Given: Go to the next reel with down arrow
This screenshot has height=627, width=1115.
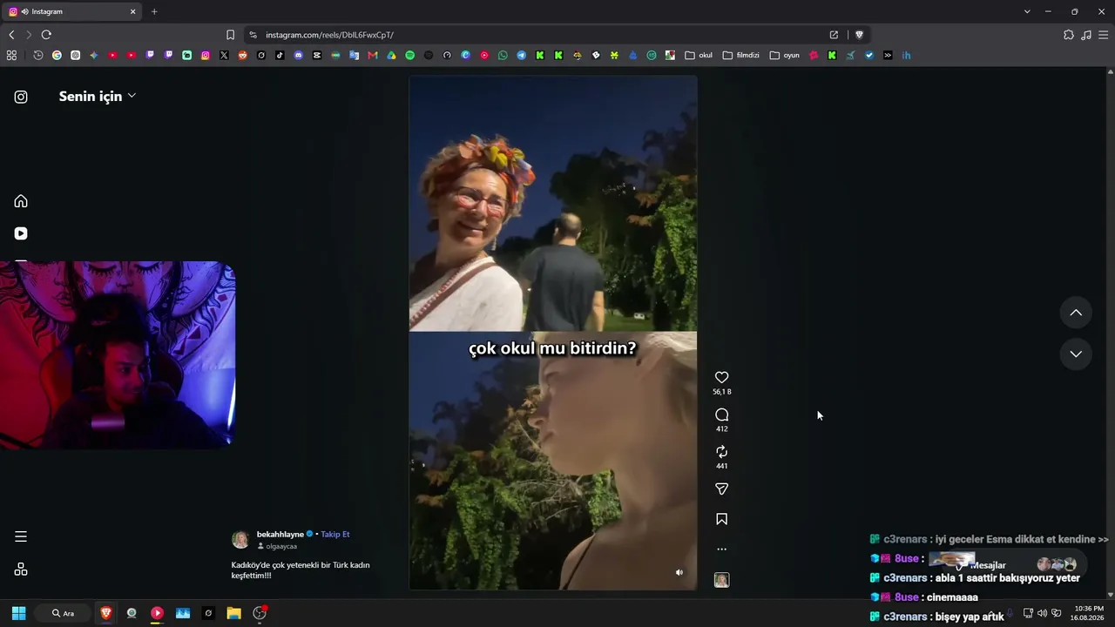Looking at the screenshot, I should coord(1076,354).
